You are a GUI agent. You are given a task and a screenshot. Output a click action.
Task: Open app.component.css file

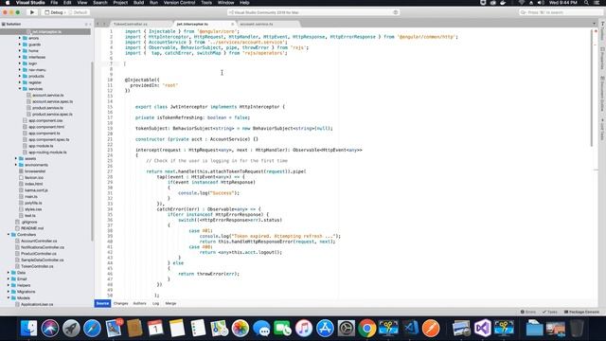(x=45, y=120)
